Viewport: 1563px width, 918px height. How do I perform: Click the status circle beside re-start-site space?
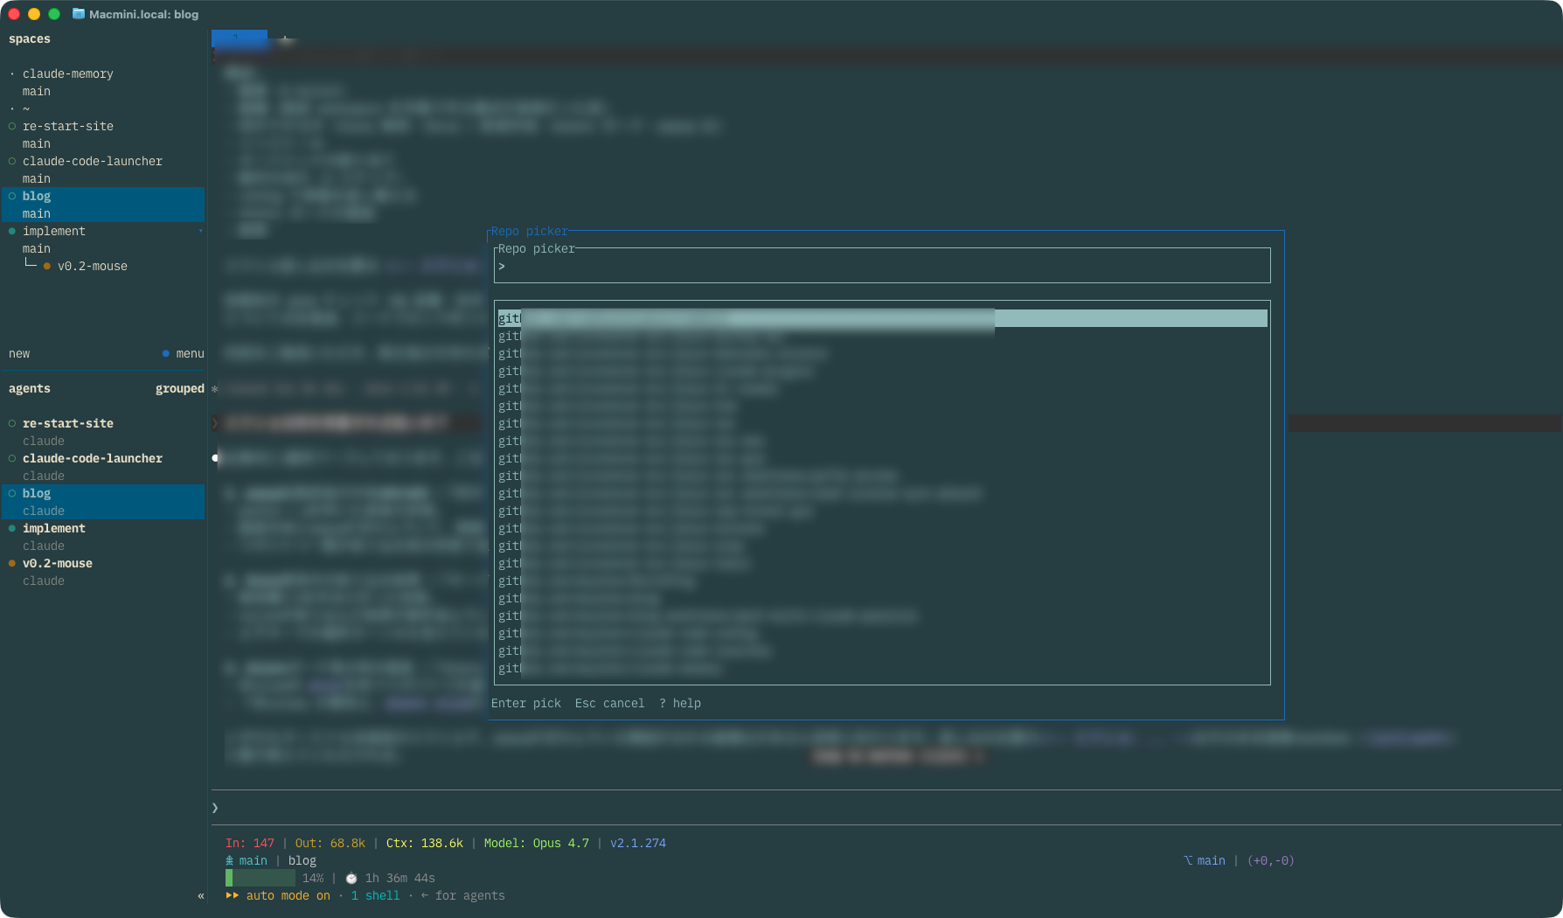click(x=12, y=126)
